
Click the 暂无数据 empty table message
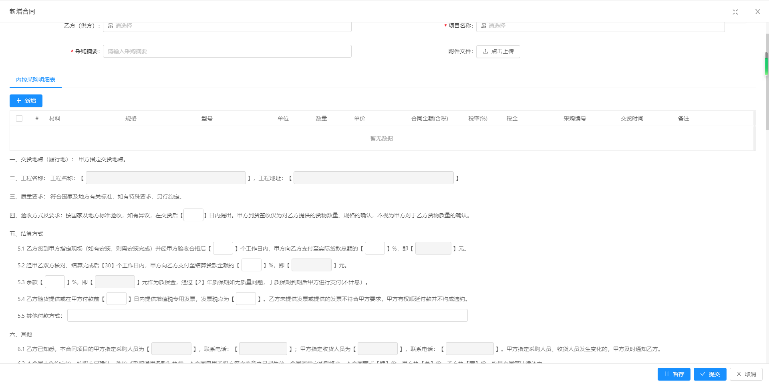tap(382, 138)
